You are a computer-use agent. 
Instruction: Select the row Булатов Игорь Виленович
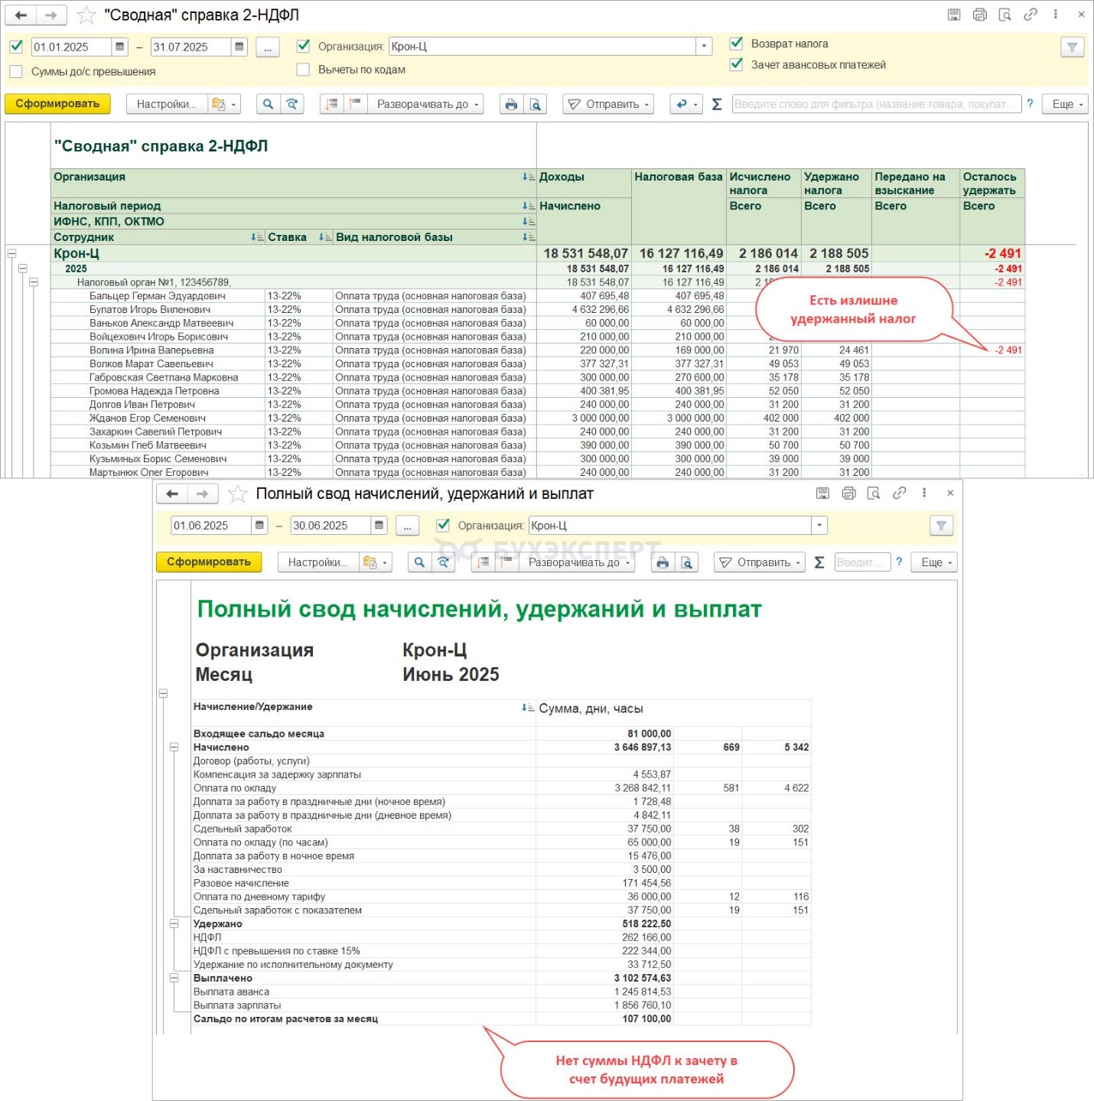[x=537, y=310]
